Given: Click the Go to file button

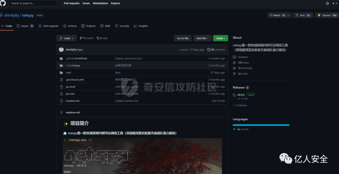Looking at the screenshot, I should click(183, 38).
